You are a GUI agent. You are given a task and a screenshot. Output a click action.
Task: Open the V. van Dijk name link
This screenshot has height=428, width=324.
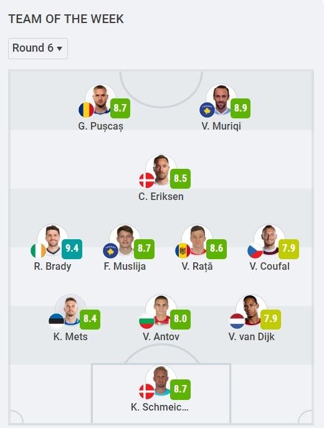pyautogui.click(x=251, y=336)
